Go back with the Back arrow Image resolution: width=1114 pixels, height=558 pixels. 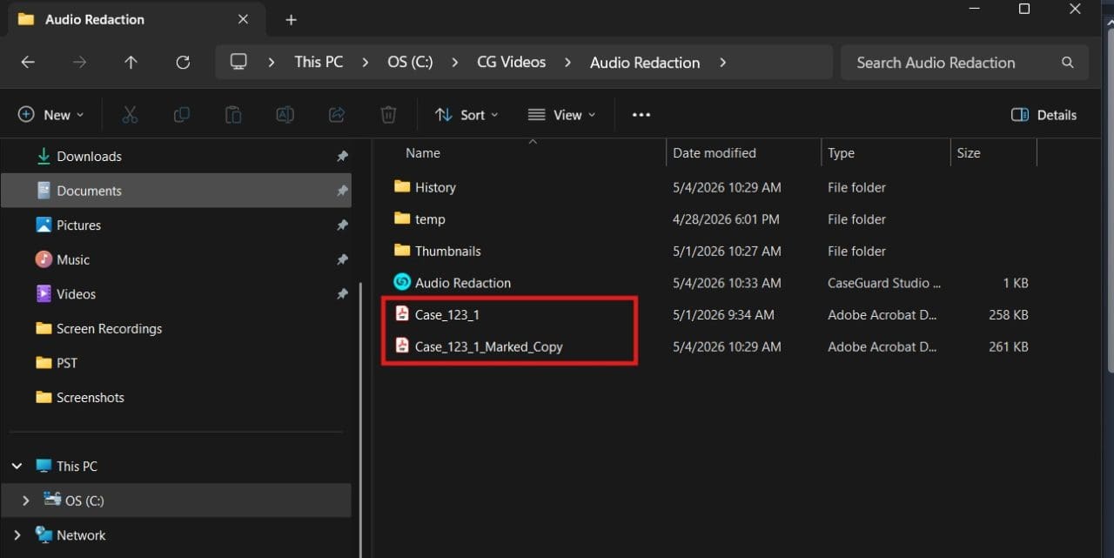tap(28, 63)
